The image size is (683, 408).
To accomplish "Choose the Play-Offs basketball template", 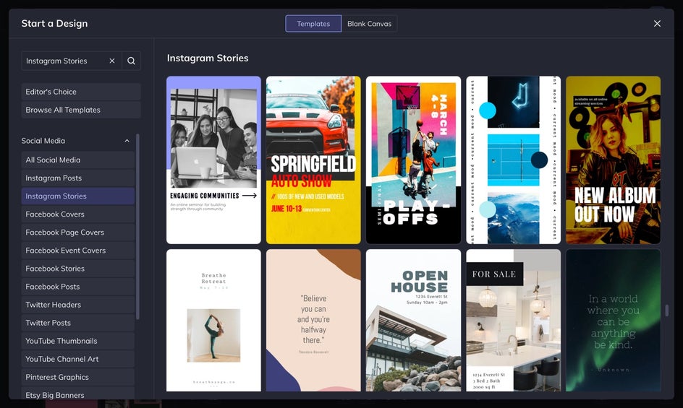I will coord(413,160).
